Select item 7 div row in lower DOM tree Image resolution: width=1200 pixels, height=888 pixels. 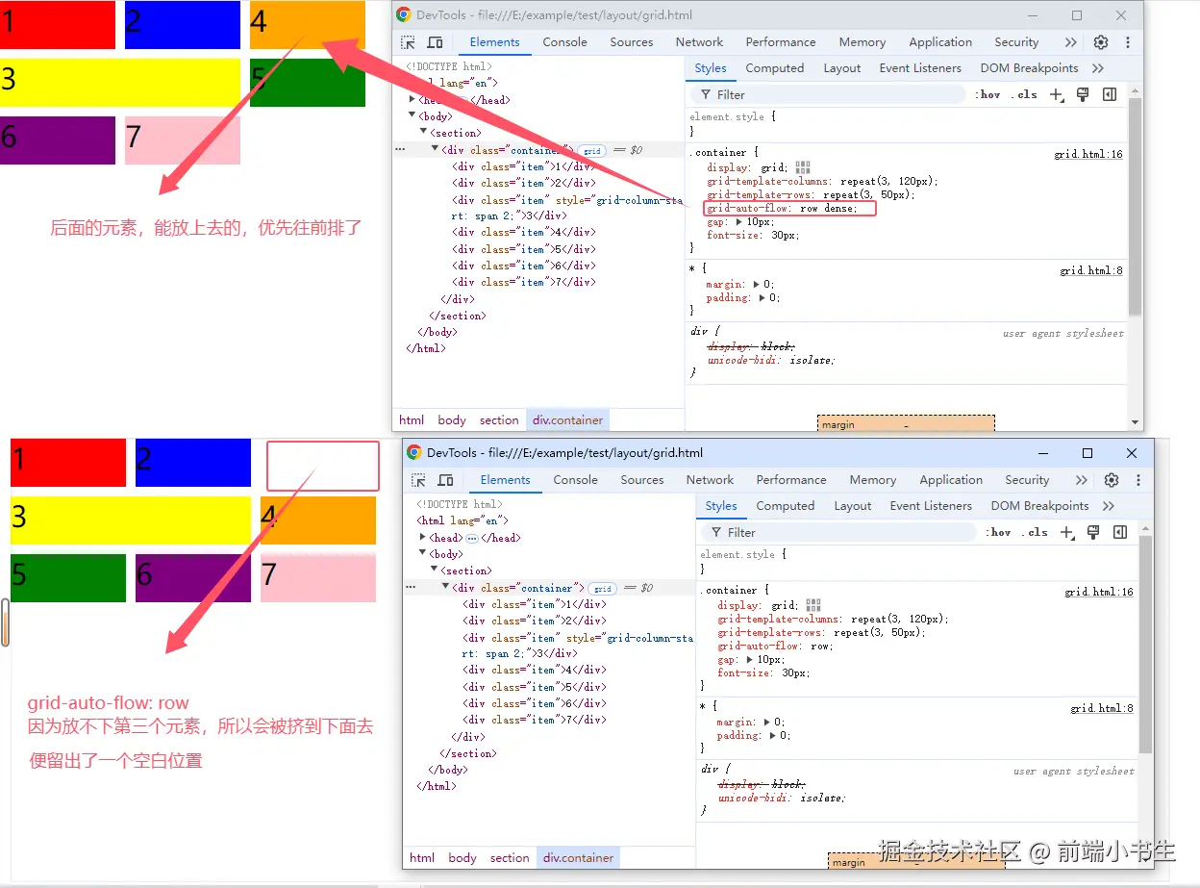(x=536, y=720)
